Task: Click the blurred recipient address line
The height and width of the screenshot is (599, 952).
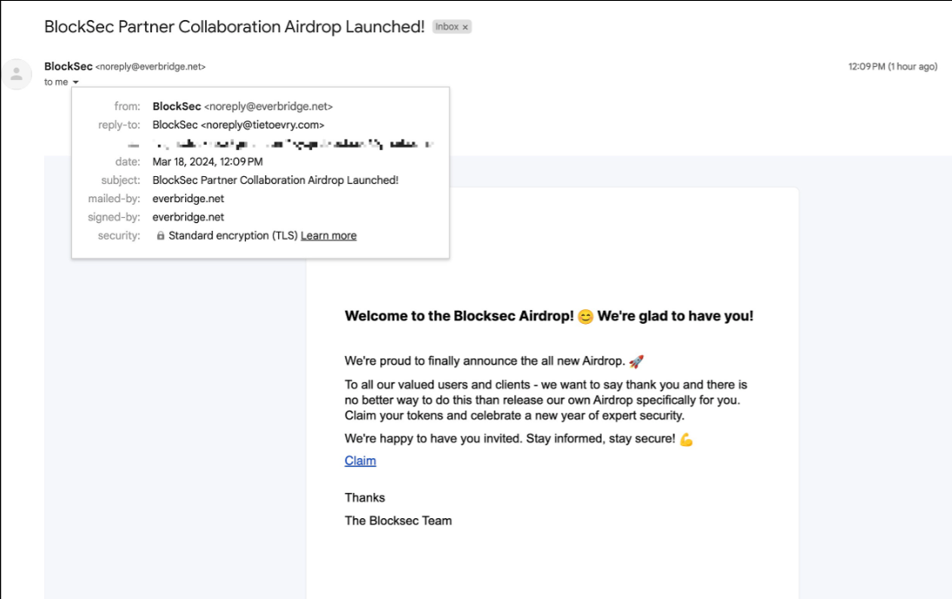Action: pyautogui.click(x=293, y=143)
